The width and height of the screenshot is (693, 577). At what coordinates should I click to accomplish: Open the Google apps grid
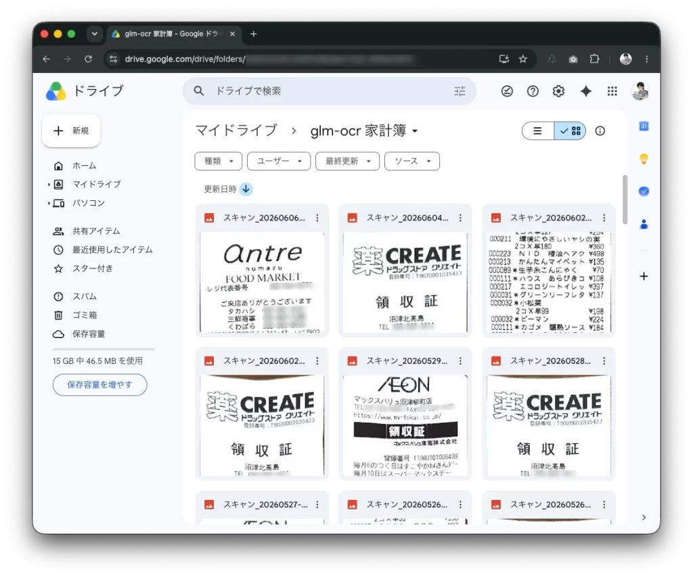tap(612, 91)
